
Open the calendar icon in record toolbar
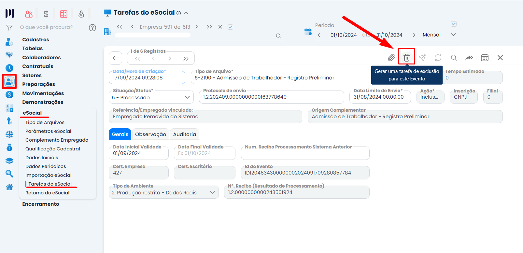tap(485, 58)
